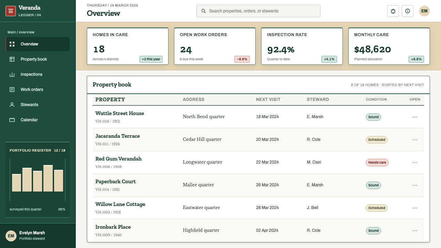
Task: Click the Sound badge for Ironbark Place
Action: [x=373, y=231]
